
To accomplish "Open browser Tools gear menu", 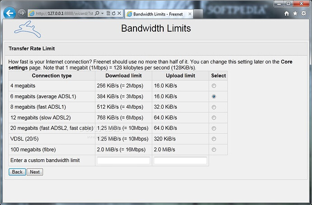I will click(303, 14).
